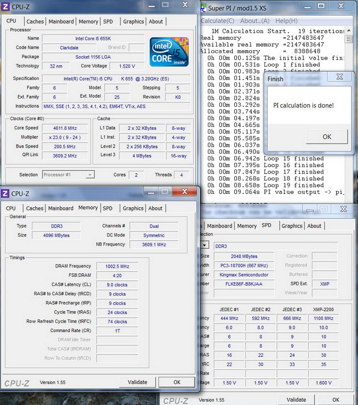358x405 pixels.
Task: Minimize the Super PI window
Action: pos(308,6)
